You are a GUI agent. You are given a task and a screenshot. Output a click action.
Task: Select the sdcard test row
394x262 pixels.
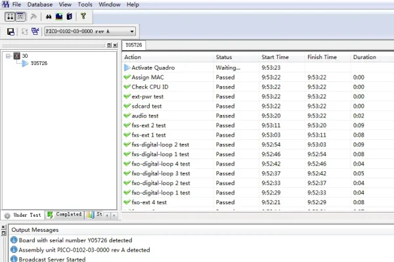(x=258, y=106)
